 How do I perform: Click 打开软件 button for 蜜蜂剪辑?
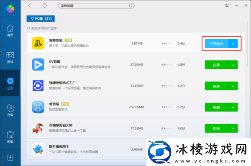tap(217, 43)
